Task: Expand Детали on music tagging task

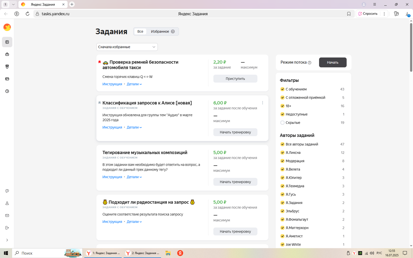Action: click(x=134, y=177)
